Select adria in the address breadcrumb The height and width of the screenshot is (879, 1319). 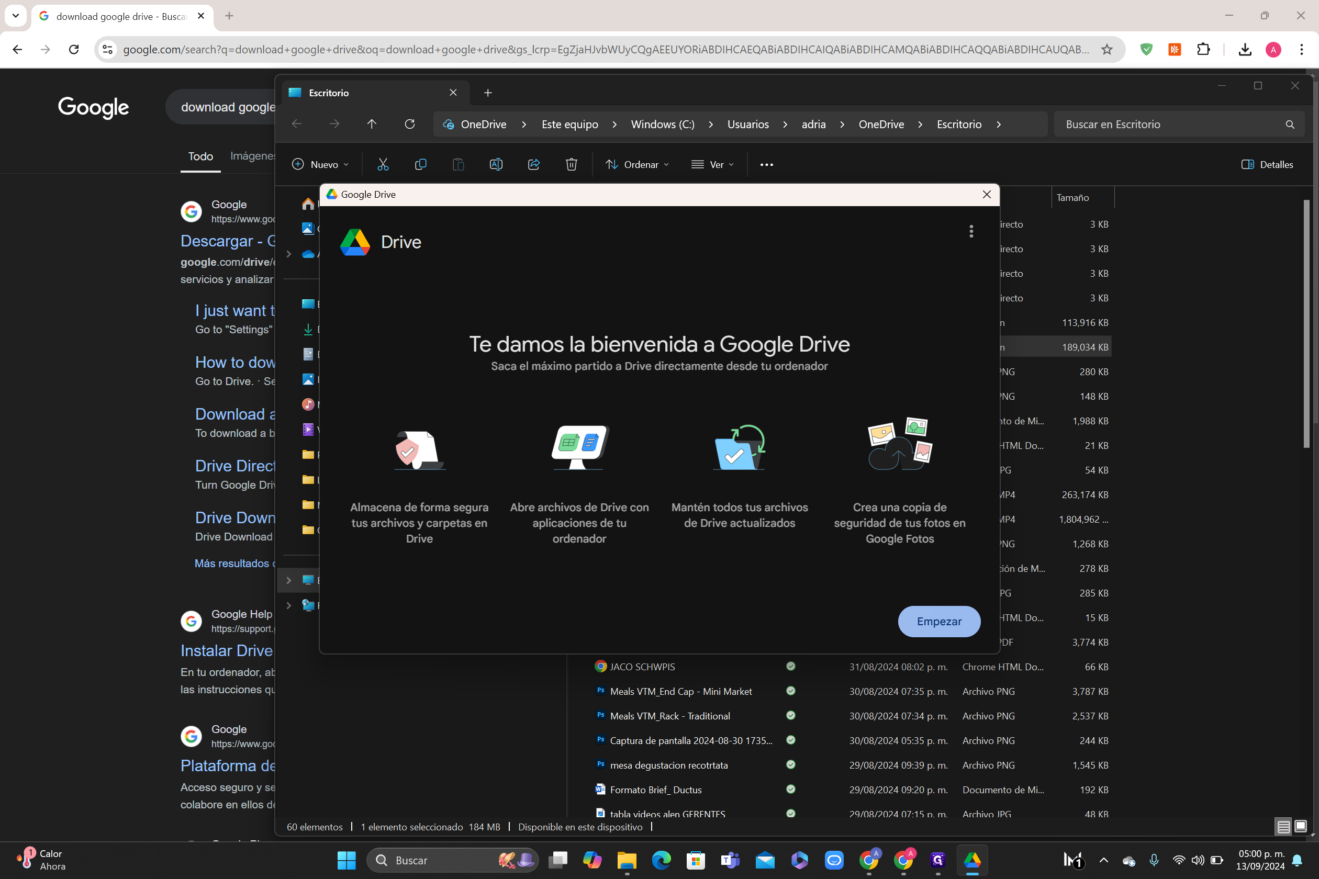(813, 124)
